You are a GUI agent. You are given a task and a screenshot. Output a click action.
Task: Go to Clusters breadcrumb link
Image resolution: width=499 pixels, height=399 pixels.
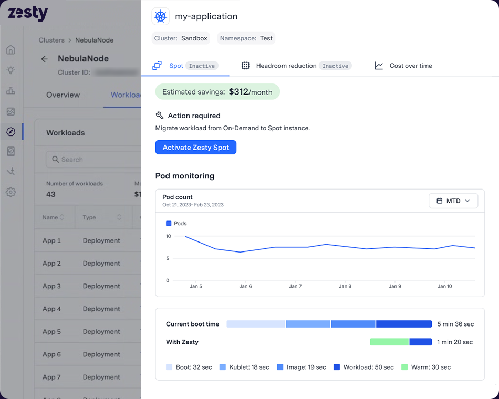51,40
